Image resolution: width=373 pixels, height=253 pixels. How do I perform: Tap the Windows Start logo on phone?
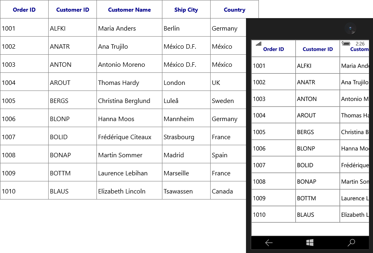pos(310,243)
